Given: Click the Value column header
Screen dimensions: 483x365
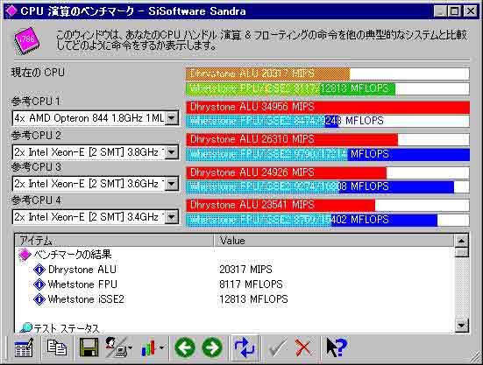Looking at the screenshot, I should (334, 241).
